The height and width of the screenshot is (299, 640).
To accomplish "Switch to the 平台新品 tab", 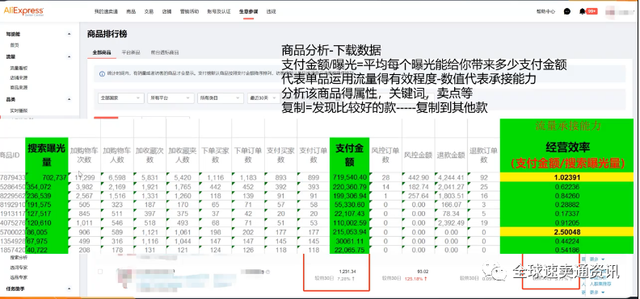I will pos(131,52).
